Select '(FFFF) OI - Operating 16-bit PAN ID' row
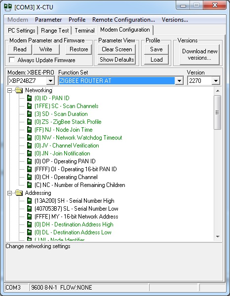230x296 pixels. click(x=76, y=169)
